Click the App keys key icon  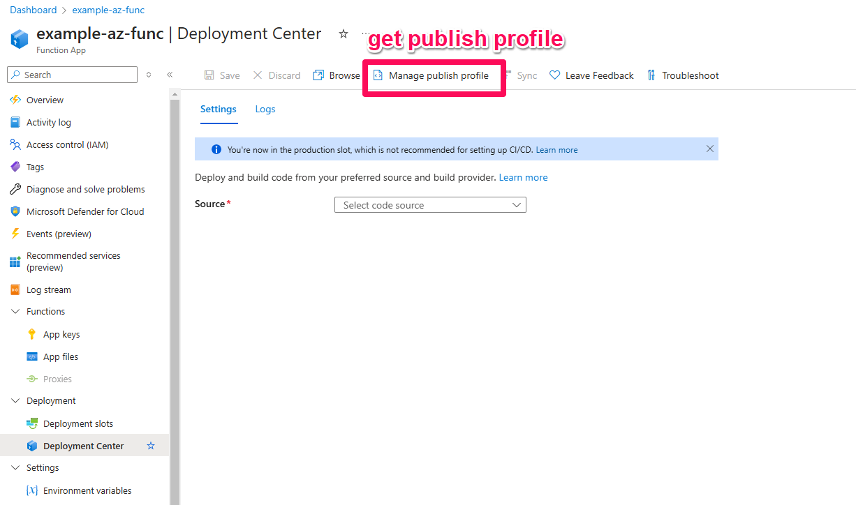pyautogui.click(x=32, y=334)
